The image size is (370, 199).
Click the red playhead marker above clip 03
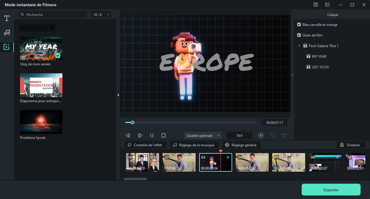(x=221, y=151)
